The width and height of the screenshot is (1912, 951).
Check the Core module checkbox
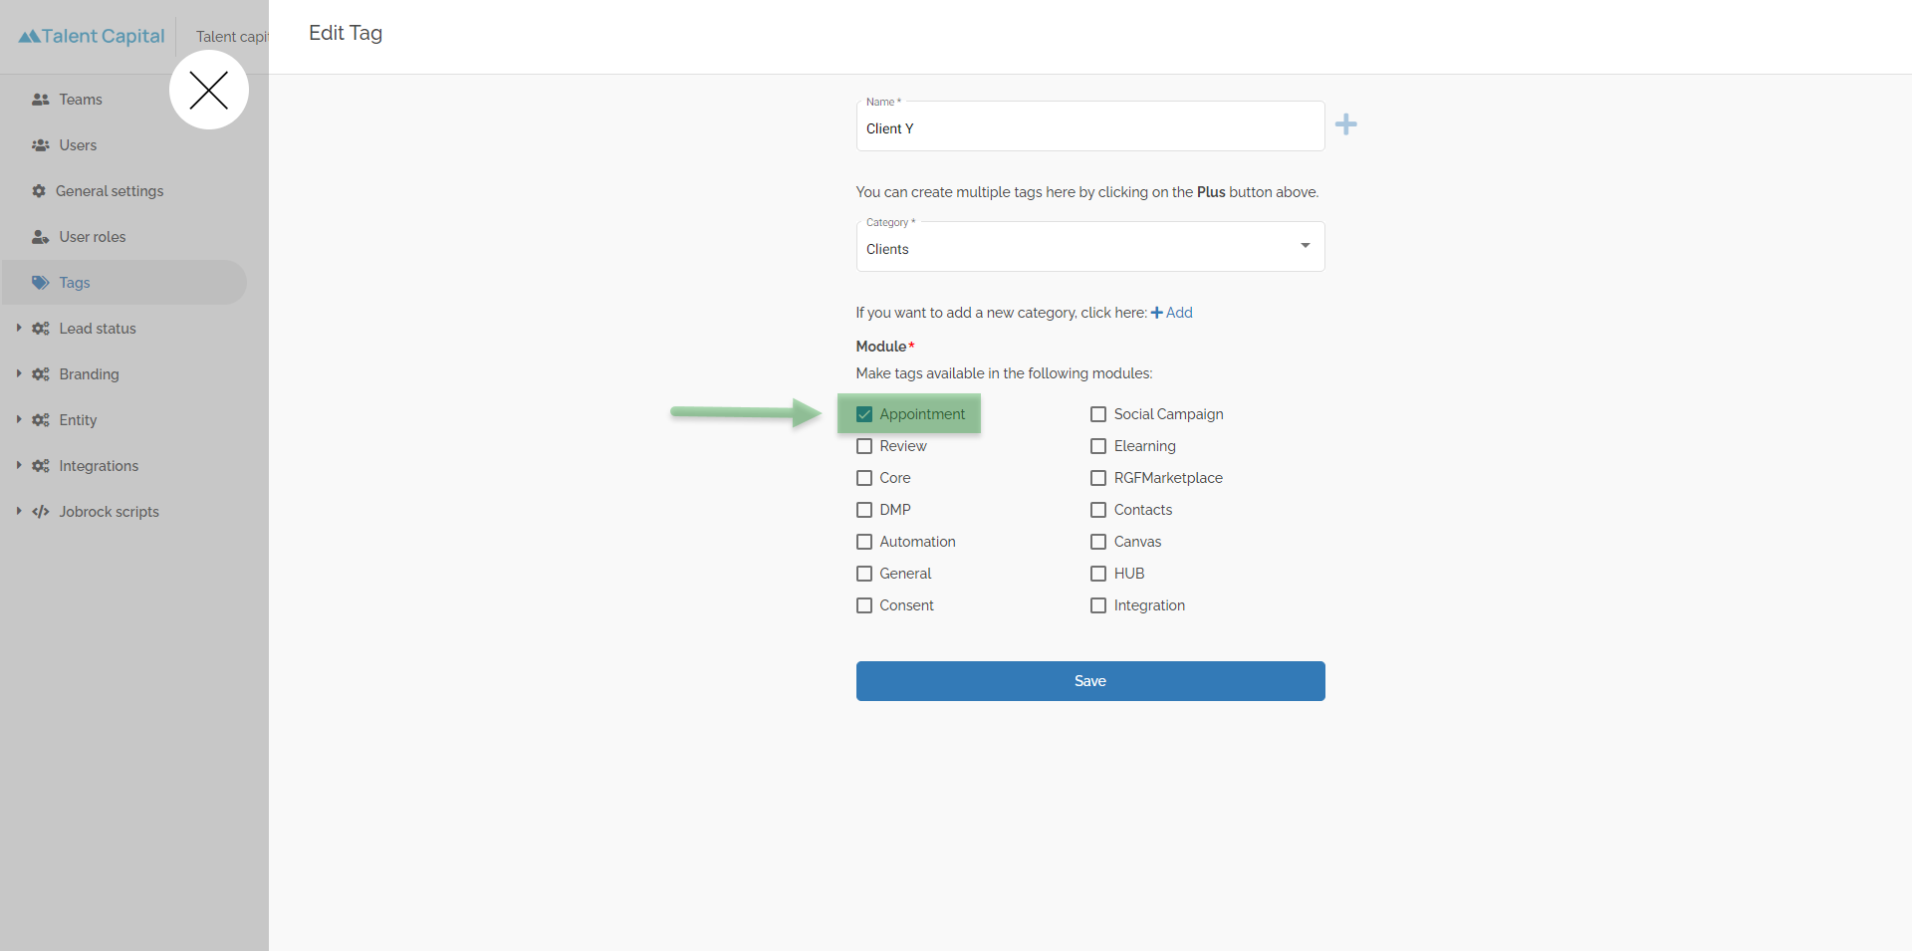tap(864, 478)
